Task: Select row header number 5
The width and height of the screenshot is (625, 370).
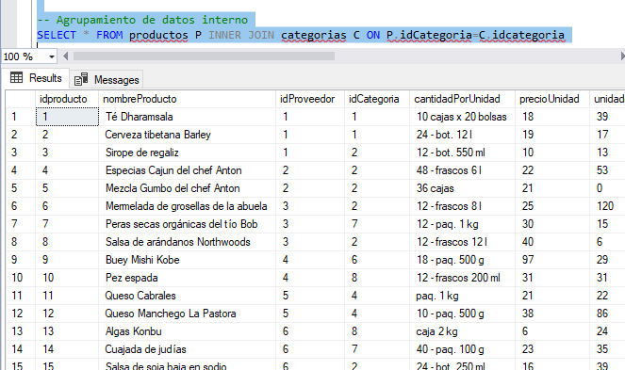Action: pos(21,188)
